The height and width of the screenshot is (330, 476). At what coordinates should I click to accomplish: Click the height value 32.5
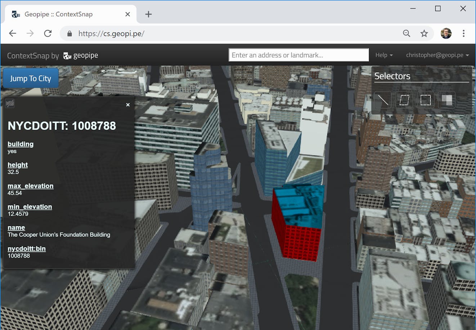pyautogui.click(x=13, y=172)
